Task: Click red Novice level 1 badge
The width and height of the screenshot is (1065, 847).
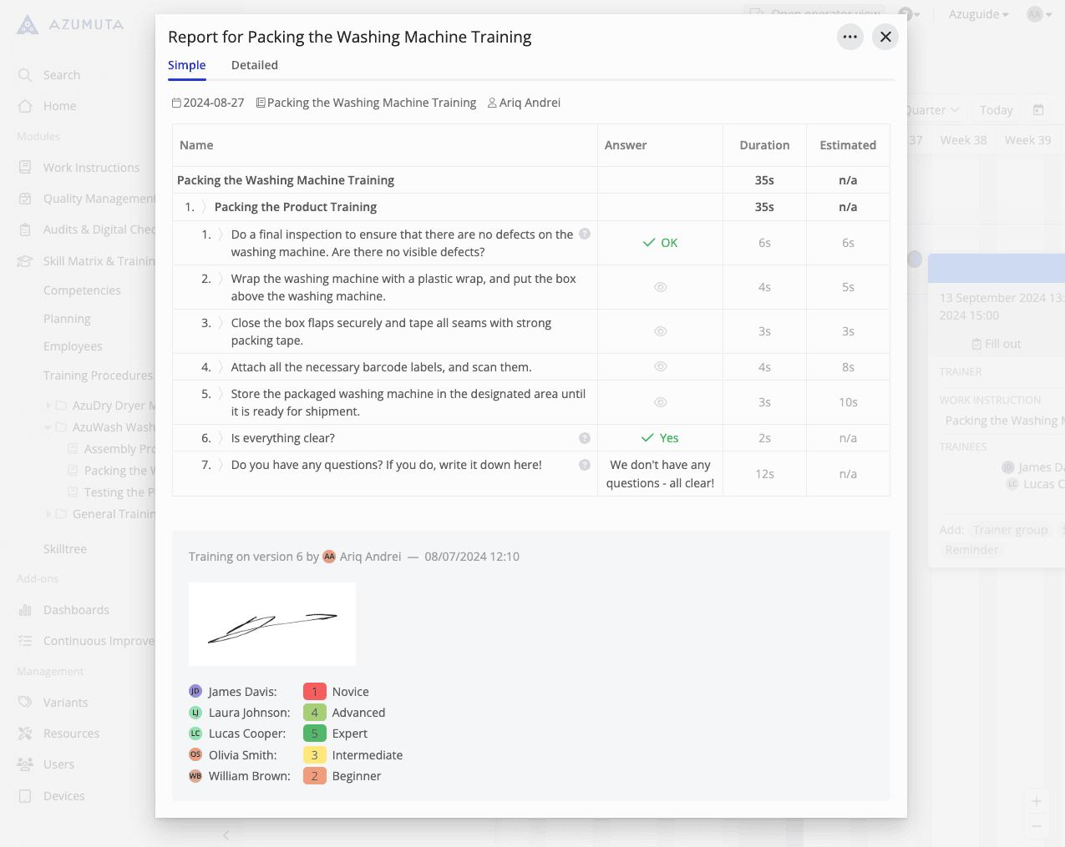Action: (314, 692)
